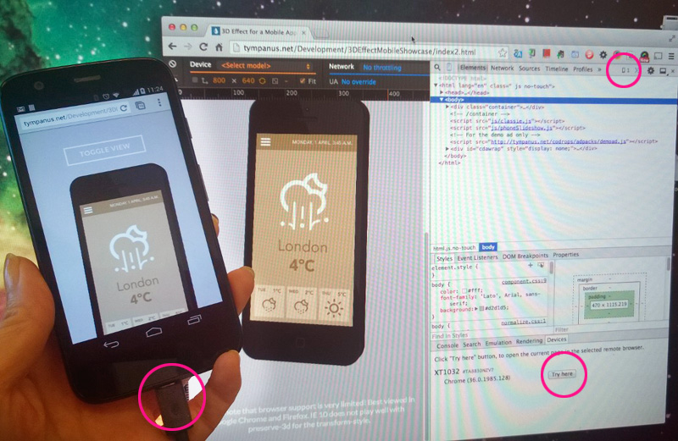Open the Device Select model dropdown
678x441 pixels.
[x=265, y=66]
